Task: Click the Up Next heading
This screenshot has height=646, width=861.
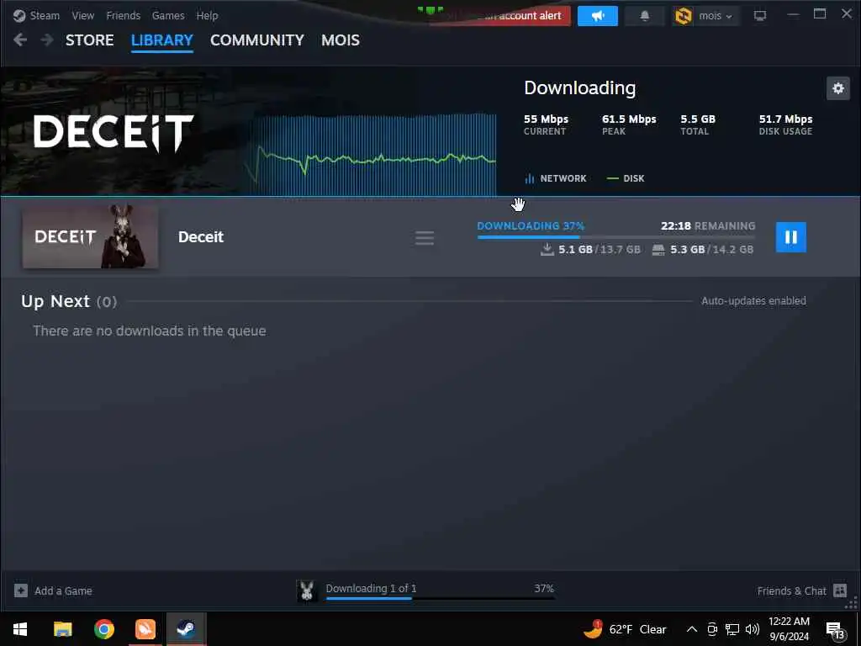Action: pos(55,301)
